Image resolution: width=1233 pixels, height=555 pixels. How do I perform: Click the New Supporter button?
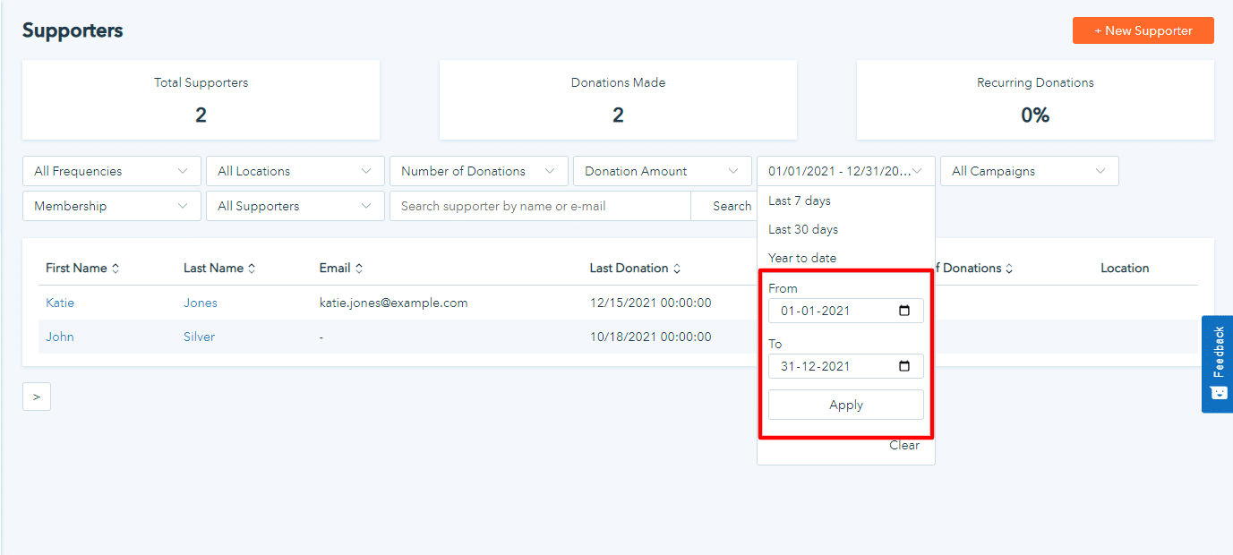point(1143,30)
